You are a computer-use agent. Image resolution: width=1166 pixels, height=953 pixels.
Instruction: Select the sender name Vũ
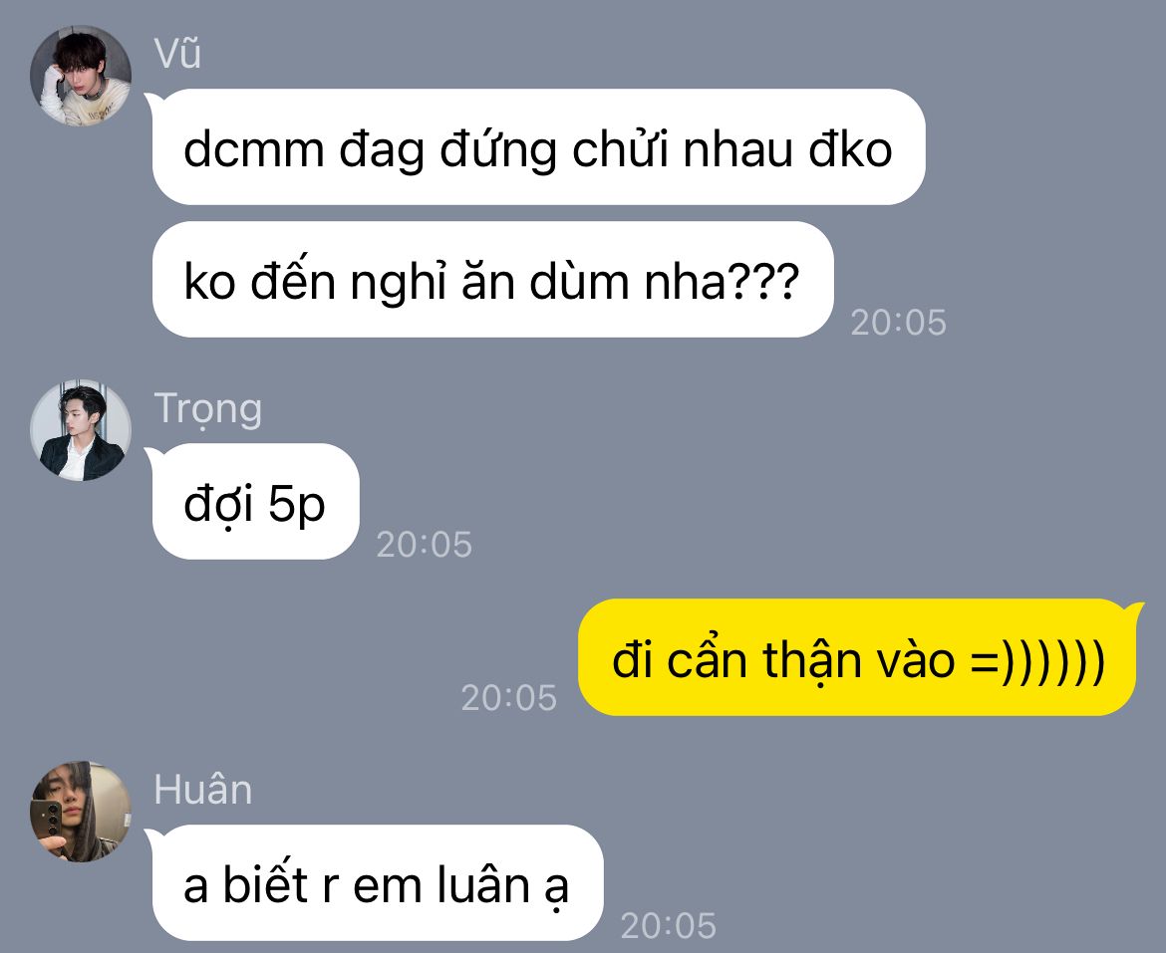point(177,54)
